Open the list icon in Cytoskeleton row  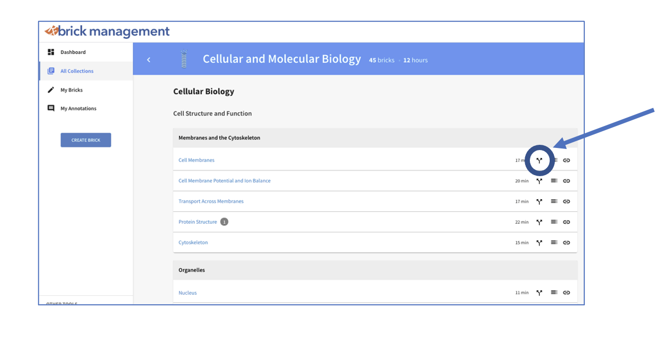click(x=554, y=243)
